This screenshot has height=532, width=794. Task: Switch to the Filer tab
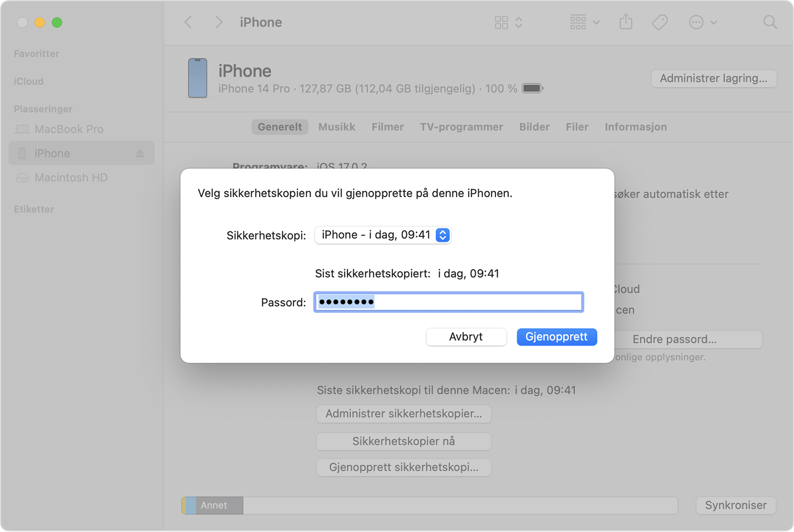pyautogui.click(x=577, y=127)
